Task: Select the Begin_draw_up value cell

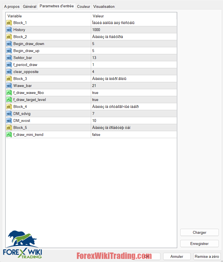Action: [x=134, y=51]
